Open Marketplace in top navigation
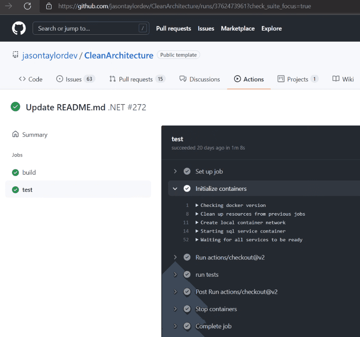The width and height of the screenshot is (360, 337). click(237, 28)
